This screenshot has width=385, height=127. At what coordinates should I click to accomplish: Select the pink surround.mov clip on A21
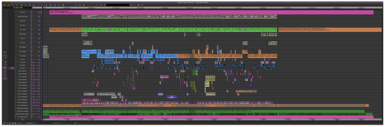[211, 117]
